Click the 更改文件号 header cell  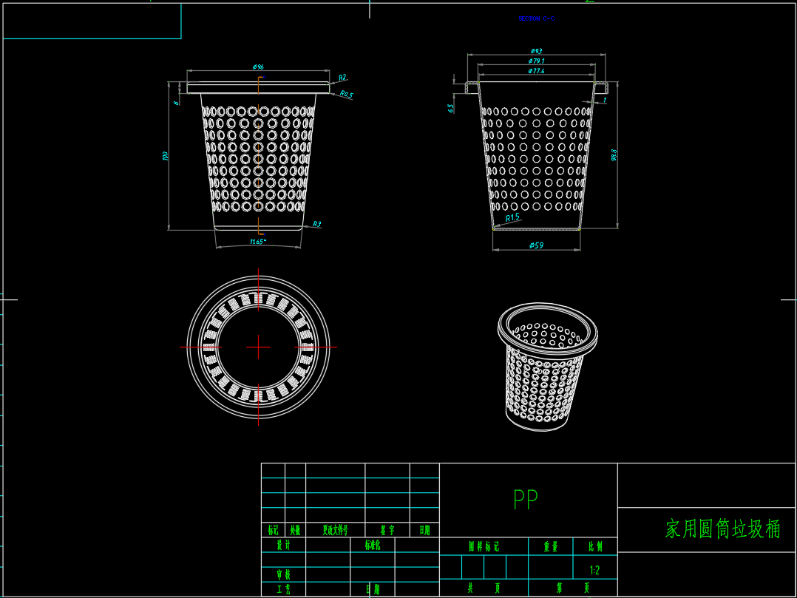click(x=336, y=531)
